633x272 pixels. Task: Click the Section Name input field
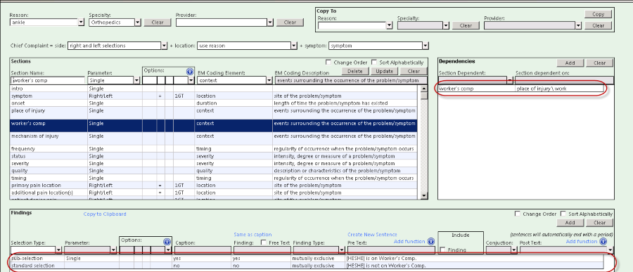[48, 80]
